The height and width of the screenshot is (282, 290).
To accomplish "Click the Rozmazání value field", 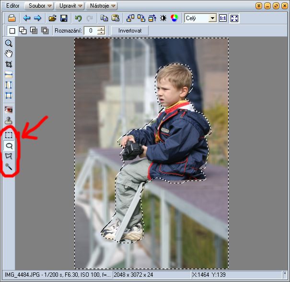I will point(91,31).
